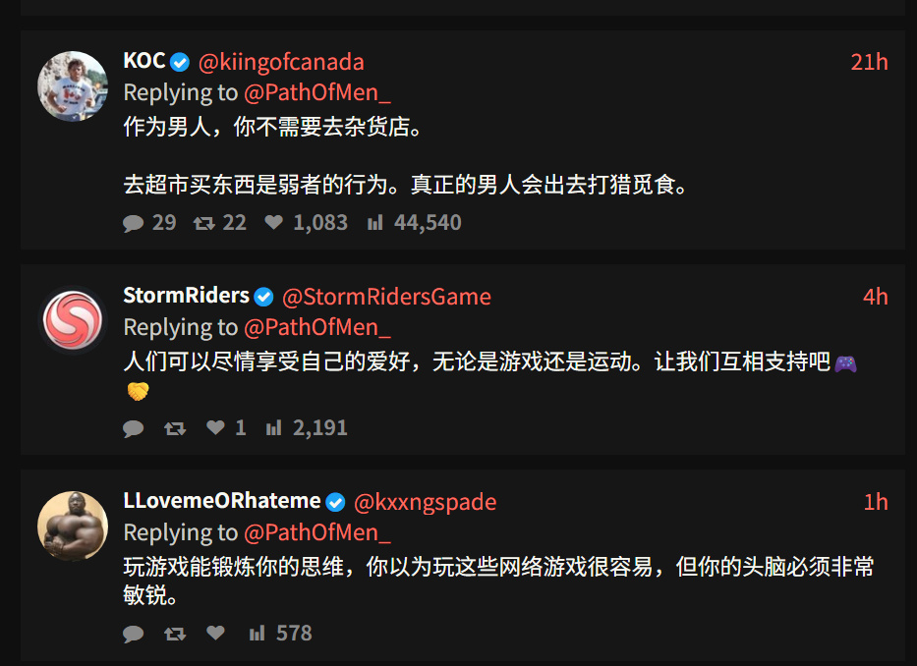
Task: Retweet KOC's reply about grocery stores
Action: [x=204, y=223]
